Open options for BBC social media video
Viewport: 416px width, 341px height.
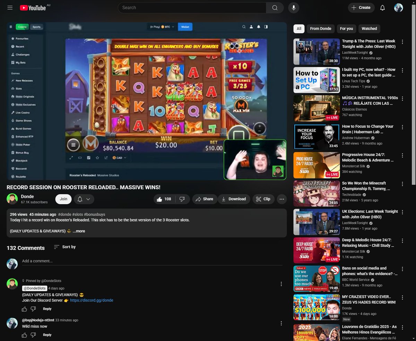pos(402,269)
